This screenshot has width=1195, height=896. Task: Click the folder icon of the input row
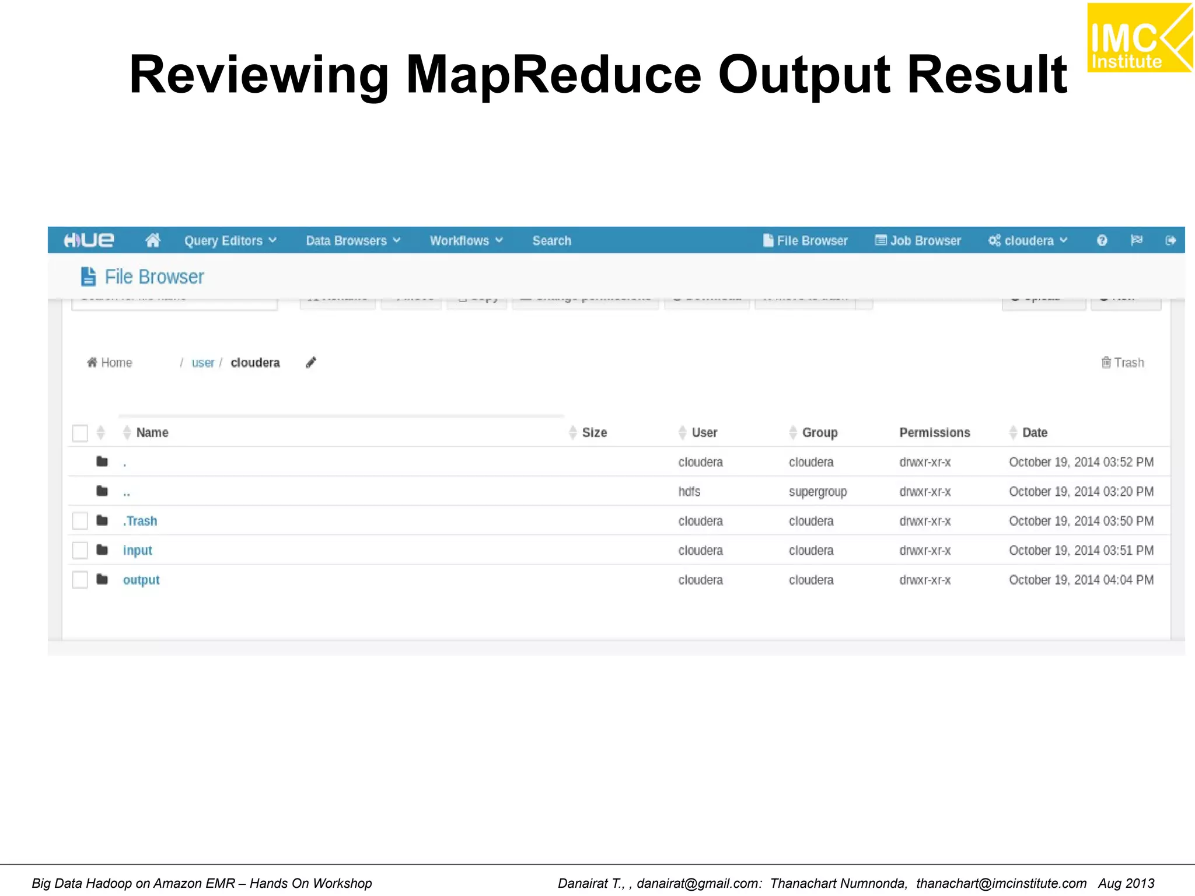pyautogui.click(x=102, y=549)
